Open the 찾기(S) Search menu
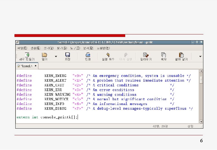 point(62,48)
